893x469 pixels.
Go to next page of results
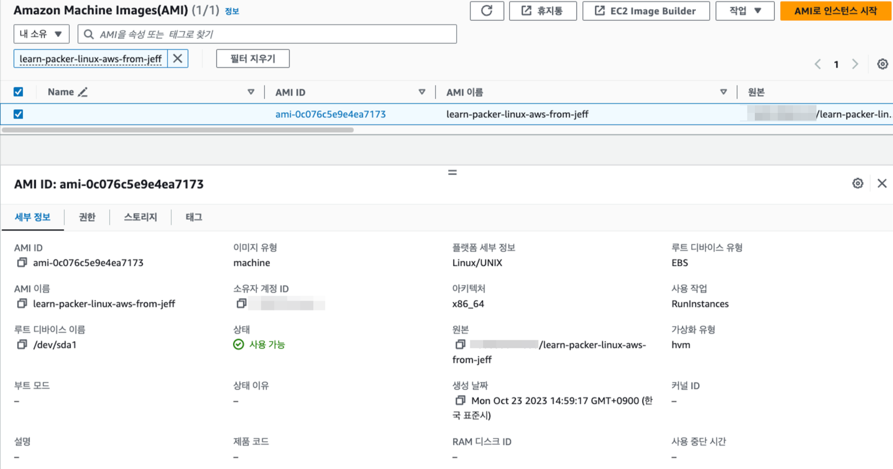click(855, 64)
